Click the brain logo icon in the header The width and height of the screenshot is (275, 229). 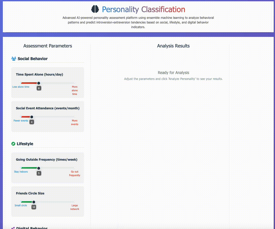tap(95, 9)
